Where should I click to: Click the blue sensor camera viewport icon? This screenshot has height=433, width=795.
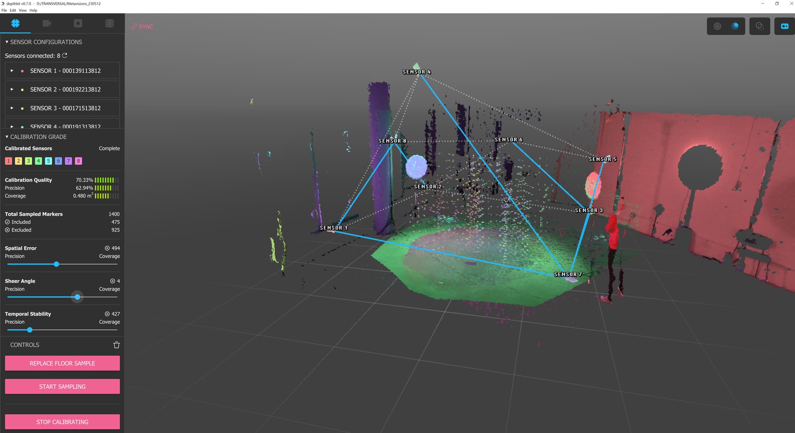pos(784,26)
